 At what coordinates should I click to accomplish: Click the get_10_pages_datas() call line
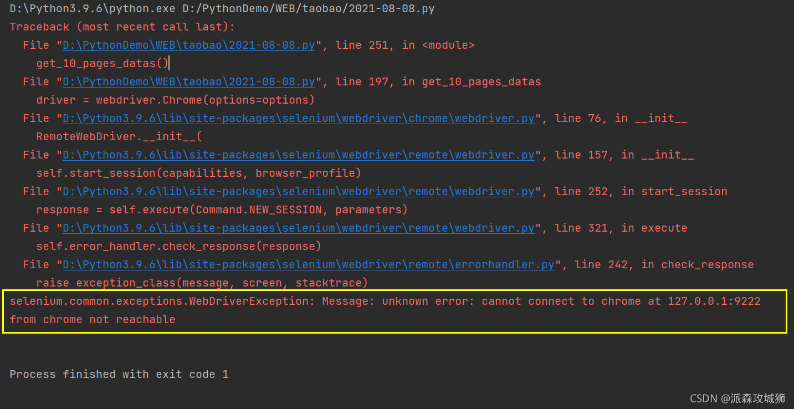coord(102,64)
